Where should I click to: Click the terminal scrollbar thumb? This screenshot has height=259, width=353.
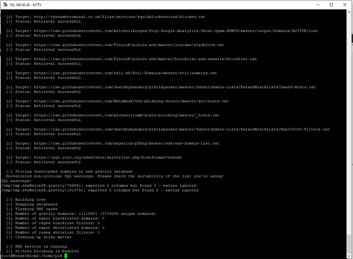tap(349, 244)
